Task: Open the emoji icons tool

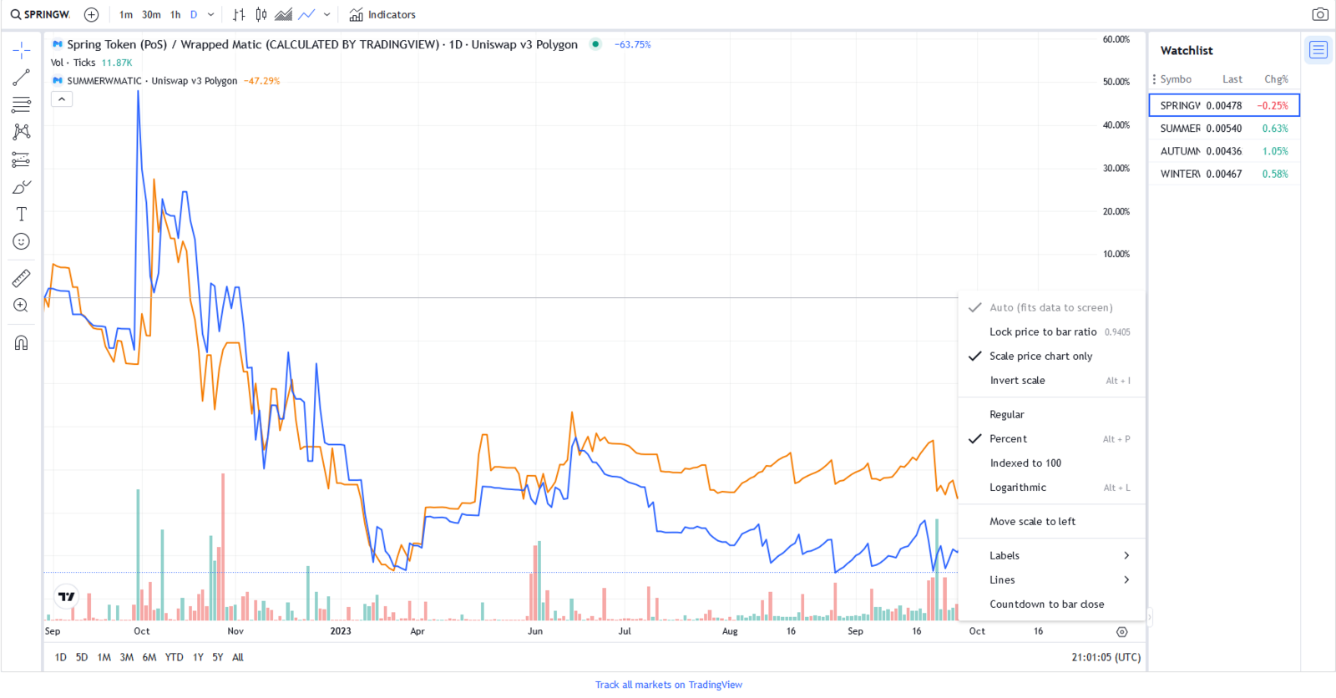Action: coord(22,241)
